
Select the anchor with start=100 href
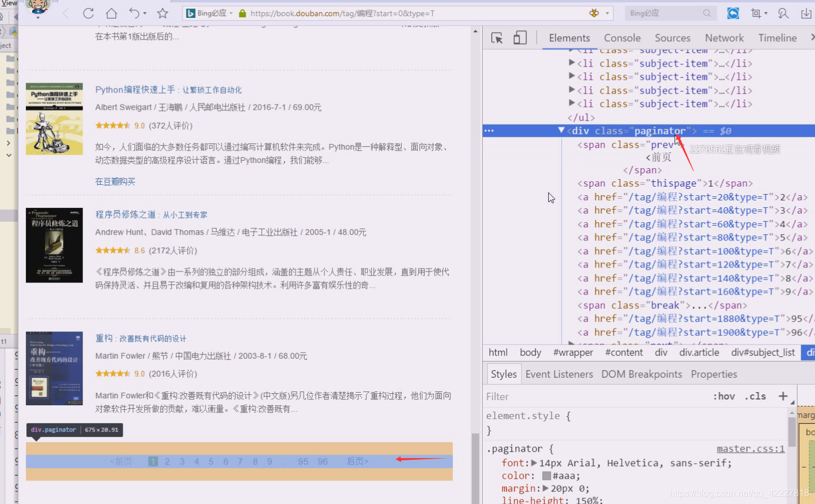click(694, 251)
